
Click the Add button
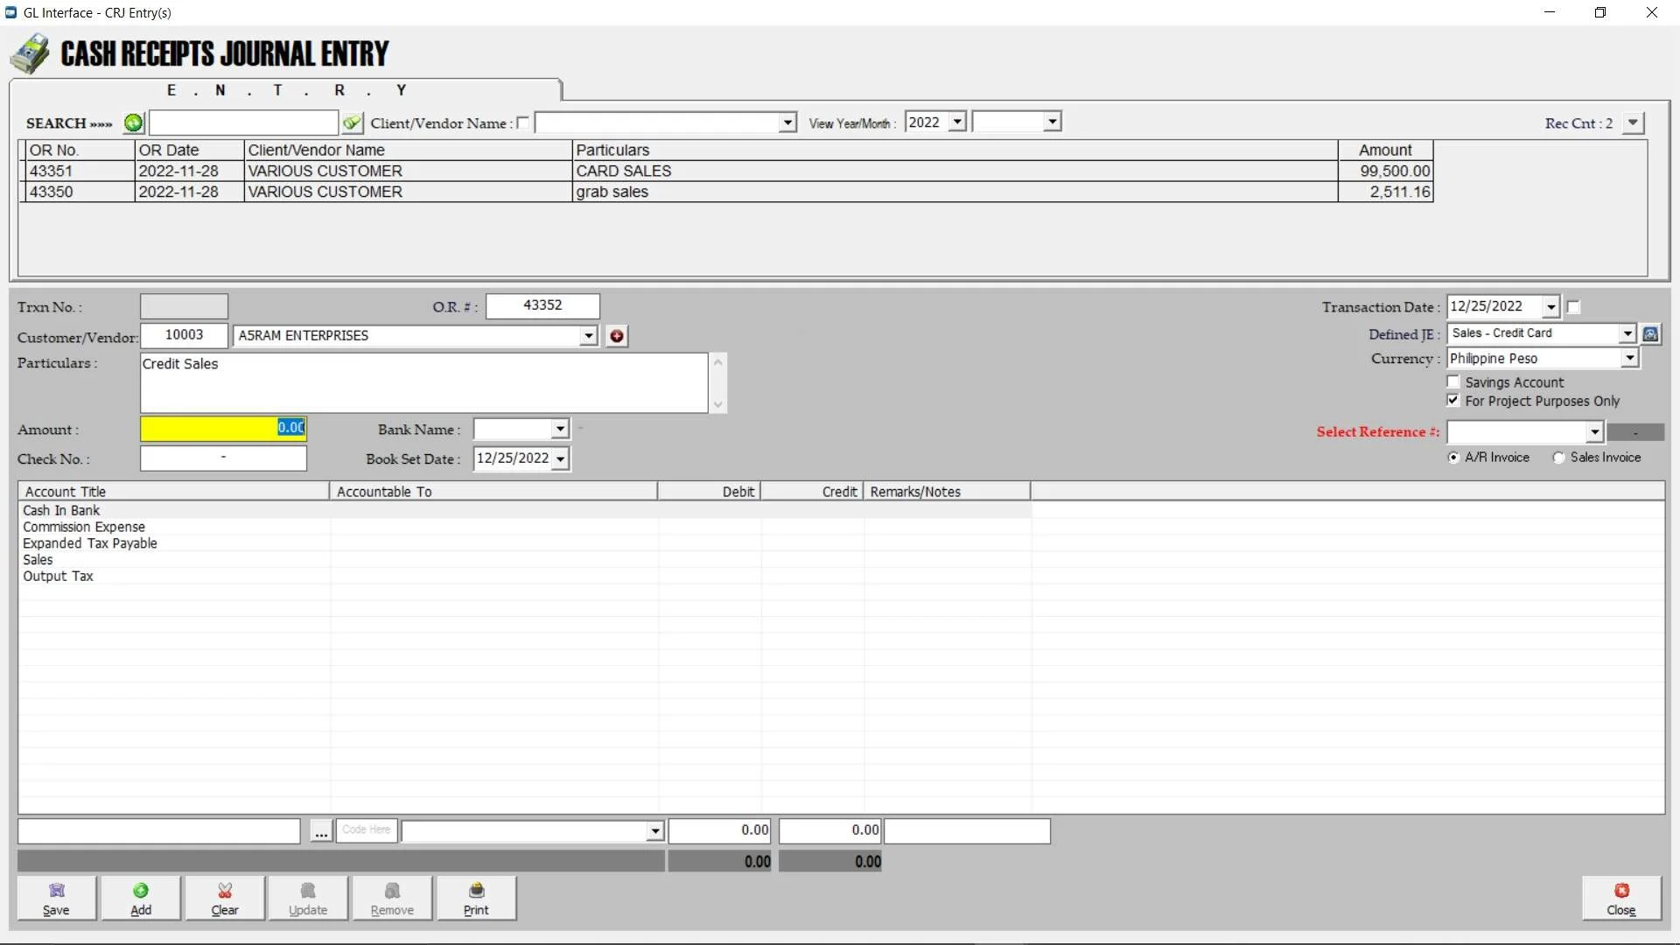[141, 899]
